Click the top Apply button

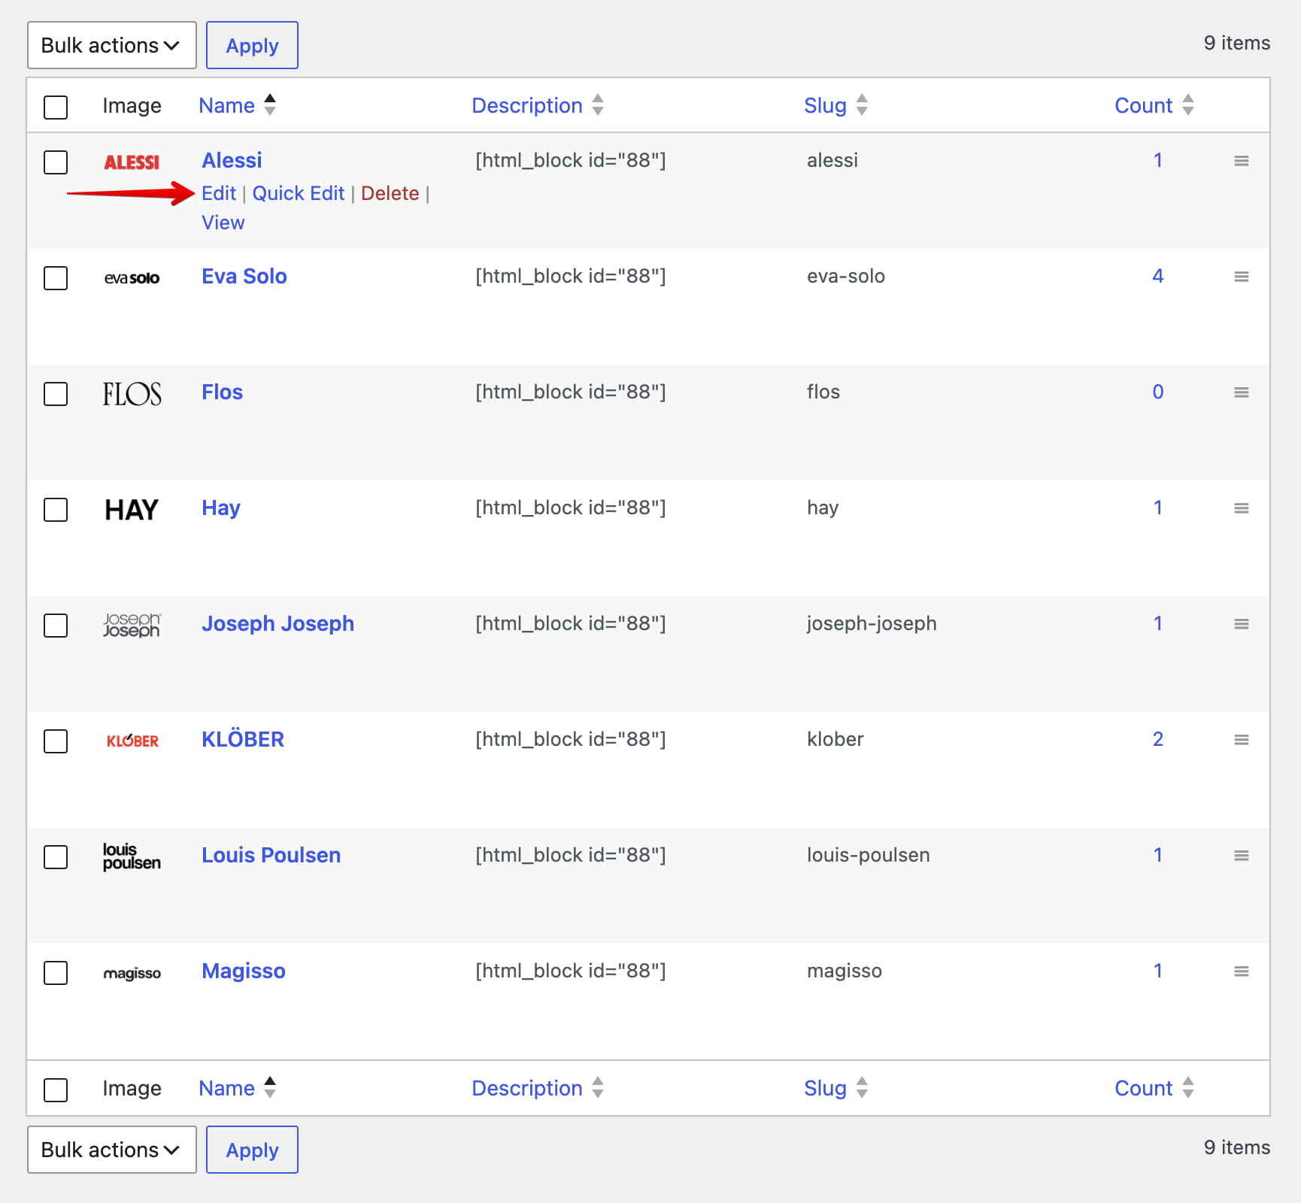pyautogui.click(x=252, y=45)
